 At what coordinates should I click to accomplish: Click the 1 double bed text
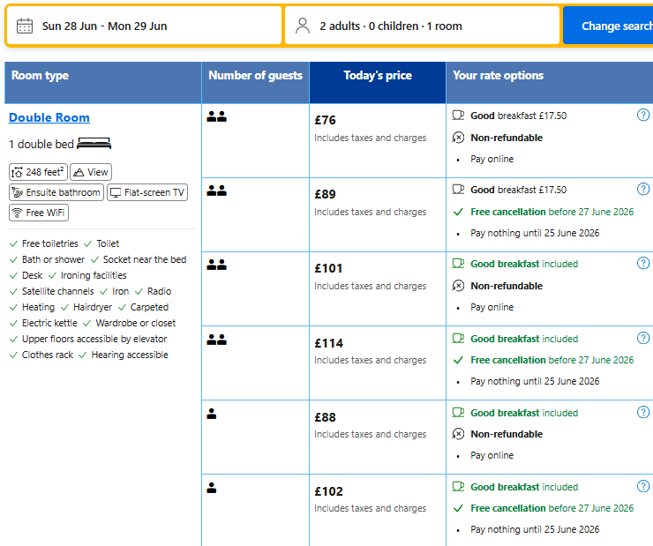(41, 144)
